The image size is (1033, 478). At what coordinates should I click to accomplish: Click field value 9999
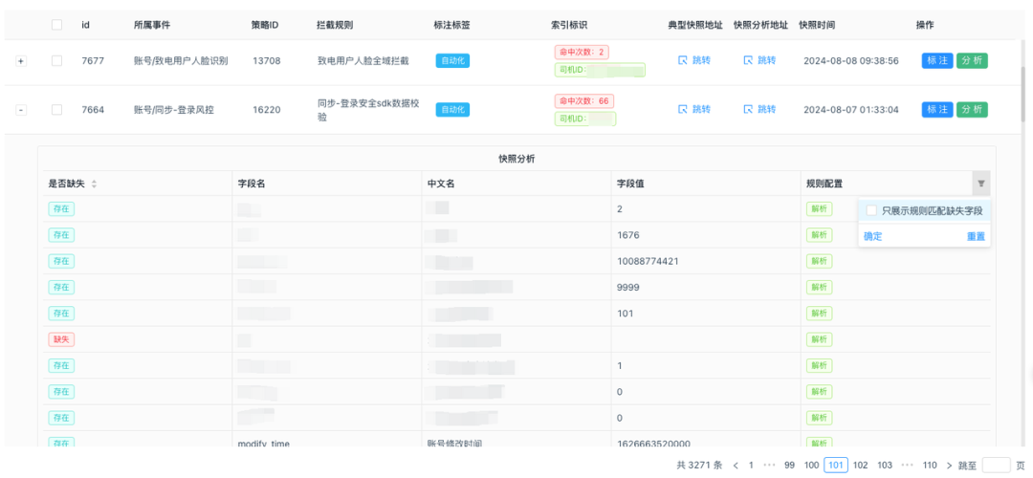(x=627, y=288)
